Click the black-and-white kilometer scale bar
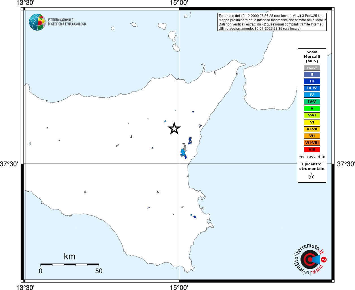The width and height of the screenshot is (355, 290). [70, 265]
